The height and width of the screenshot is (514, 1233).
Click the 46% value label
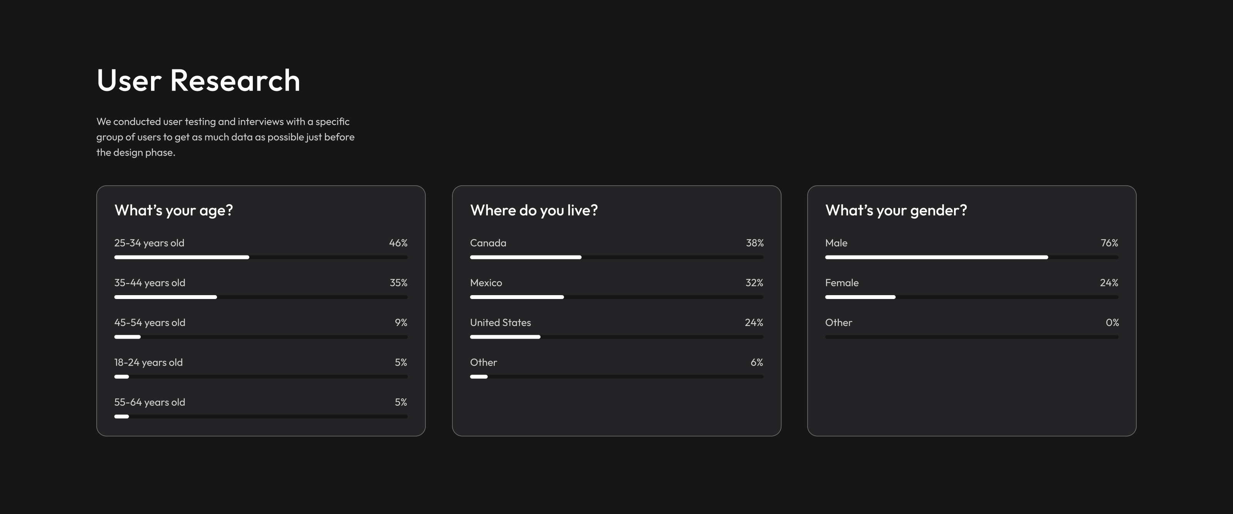[x=398, y=243]
